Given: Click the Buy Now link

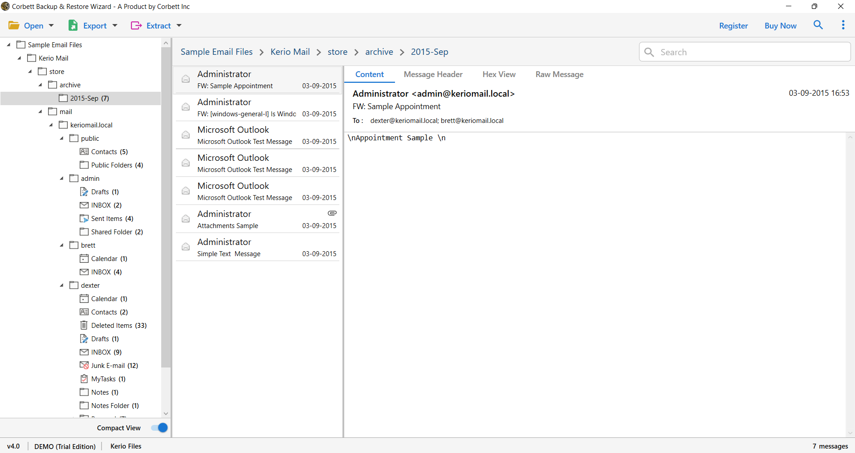Looking at the screenshot, I should tap(780, 26).
